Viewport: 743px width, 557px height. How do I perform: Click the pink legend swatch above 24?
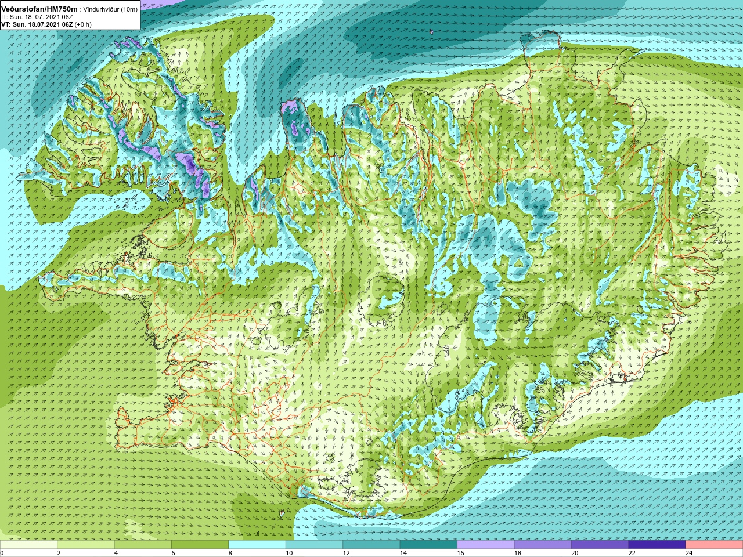pyautogui.click(x=715, y=545)
